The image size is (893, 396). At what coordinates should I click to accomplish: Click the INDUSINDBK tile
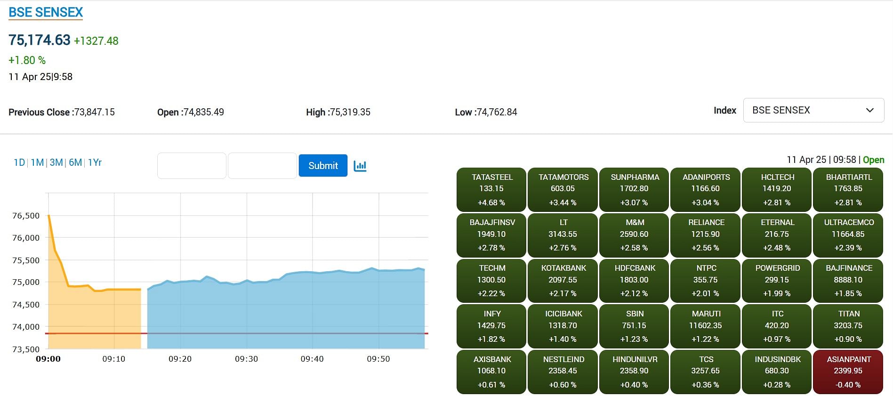pos(777,372)
